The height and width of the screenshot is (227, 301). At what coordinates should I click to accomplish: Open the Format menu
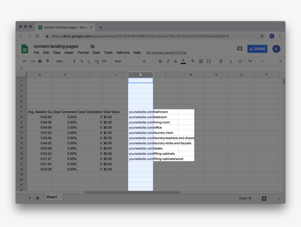tap(83, 53)
